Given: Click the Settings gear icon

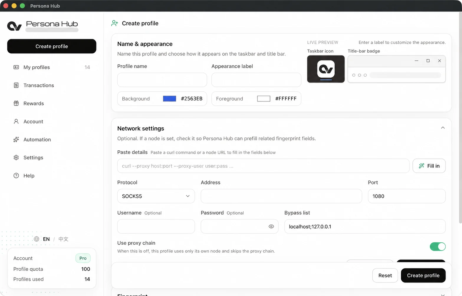Looking at the screenshot, I should click(x=16, y=157).
